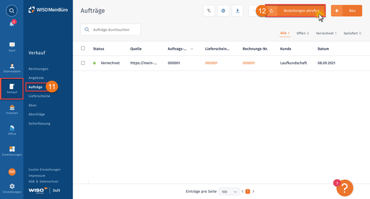This screenshot has height=199, width=370.
Task: Click Aufträge durchsuchen search field
Action: pos(111,30)
